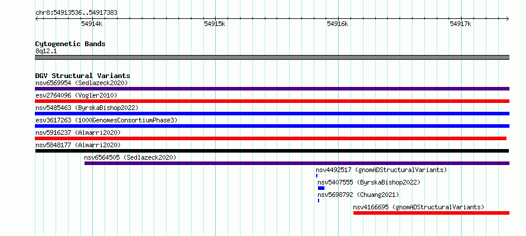Click the nsv5698792 (Chuang2021) label
Screen dimensions: 526x236
tap(358, 195)
